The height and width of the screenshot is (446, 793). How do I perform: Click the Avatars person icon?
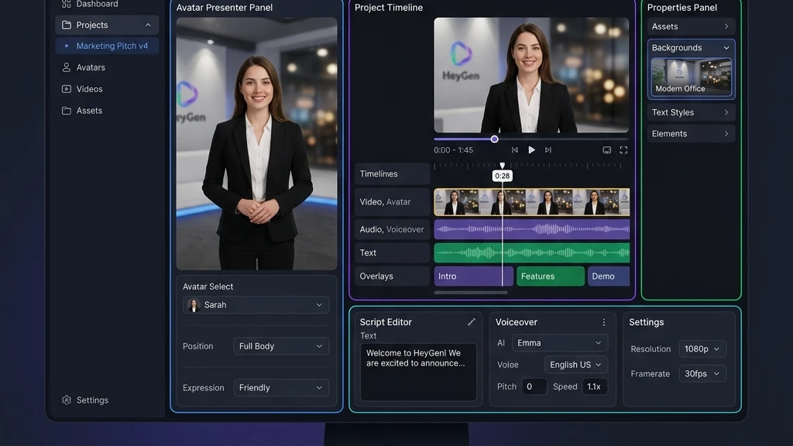[x=67, y=67]
